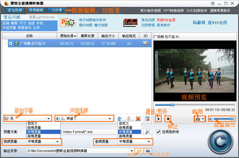Screen dimensions: 239x158
Task: Select 自定义 in audio quality list
Action: click(130, 123)
